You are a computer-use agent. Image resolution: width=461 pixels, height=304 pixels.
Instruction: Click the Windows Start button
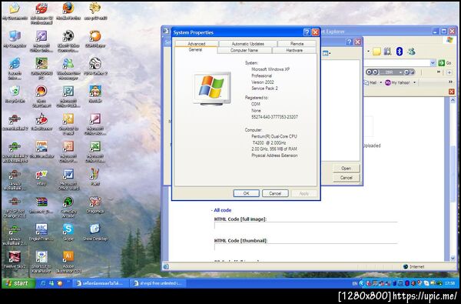(18, 283)
